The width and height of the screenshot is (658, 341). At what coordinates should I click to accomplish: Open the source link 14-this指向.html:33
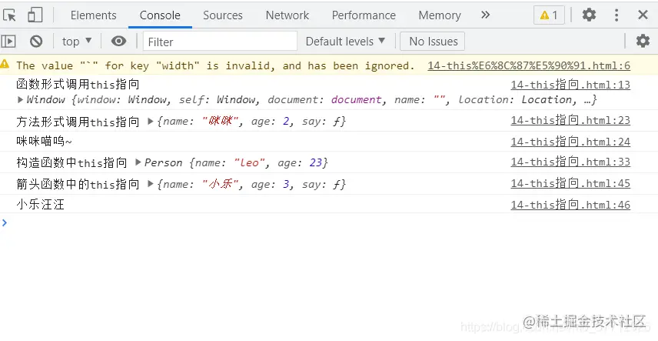(570, 162)
